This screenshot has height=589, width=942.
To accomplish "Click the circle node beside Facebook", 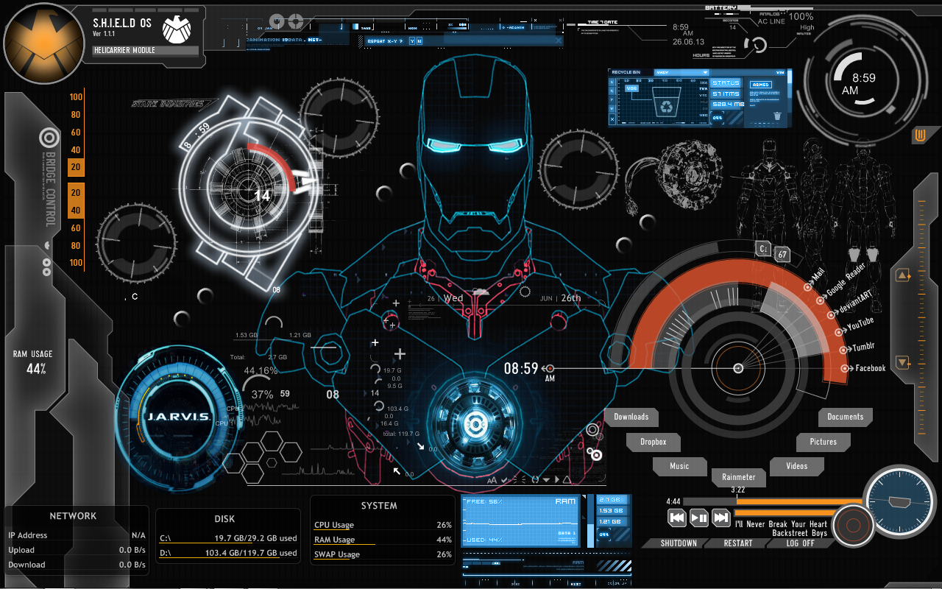I will (844, 368).
